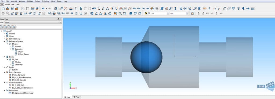Click the f(x) expression toolbar icon
Image resolution: width=275 pixels, height=99 pixels.
coord(143,8)
